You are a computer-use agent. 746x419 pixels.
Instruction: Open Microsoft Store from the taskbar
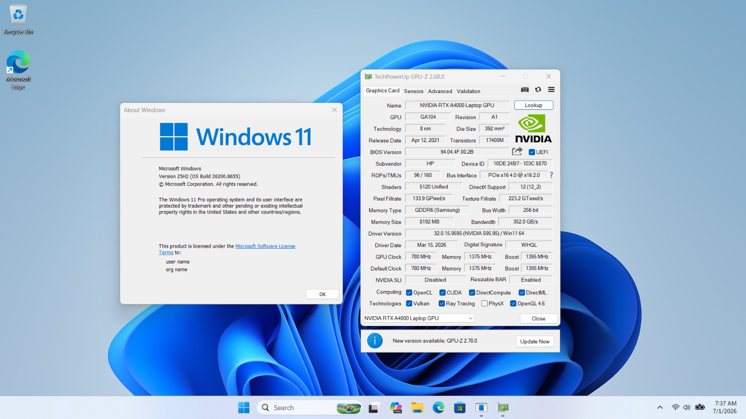click(x=460, y=408)
